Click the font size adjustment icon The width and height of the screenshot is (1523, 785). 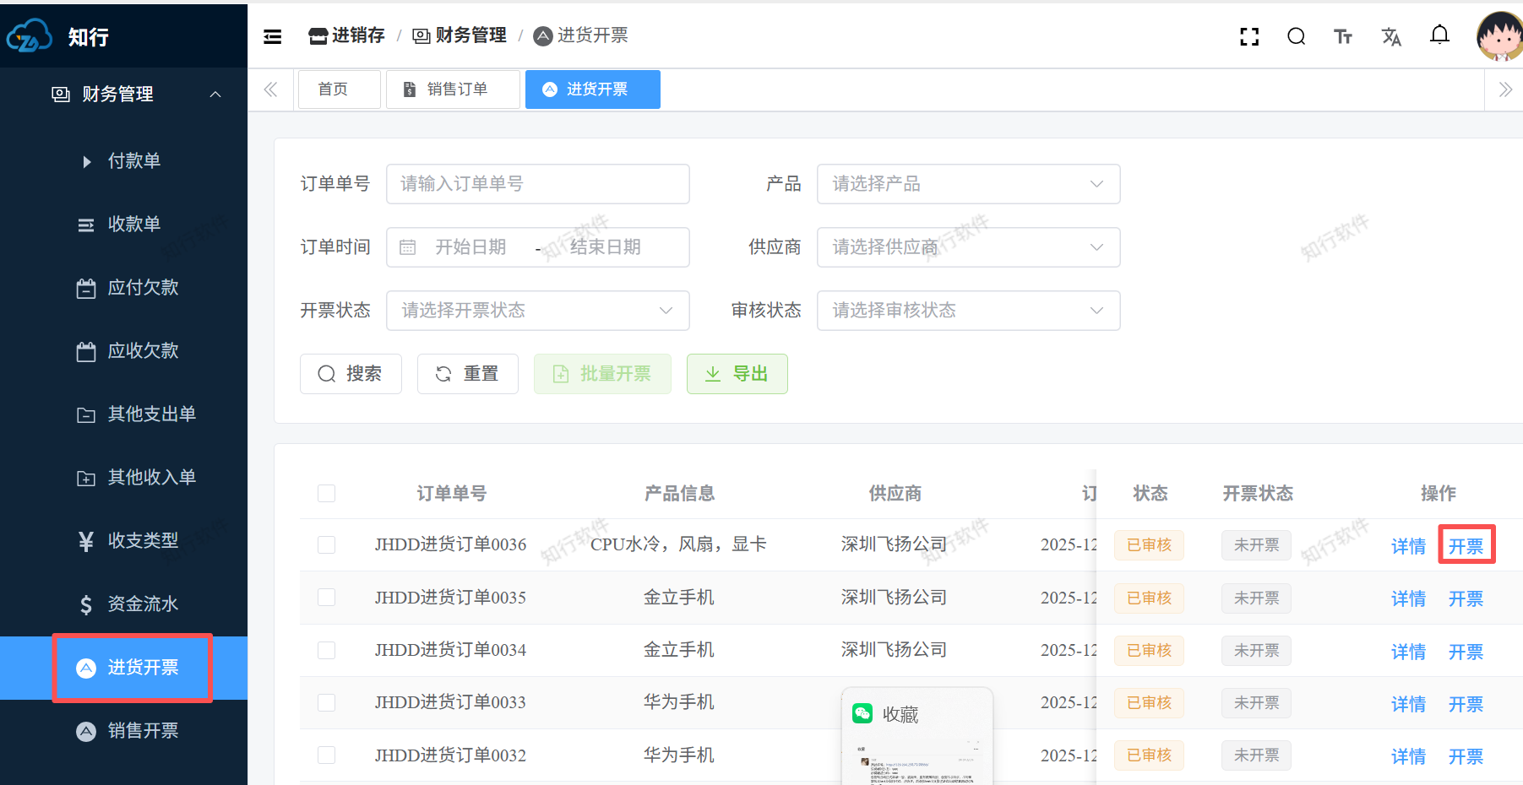[1343, 36]
